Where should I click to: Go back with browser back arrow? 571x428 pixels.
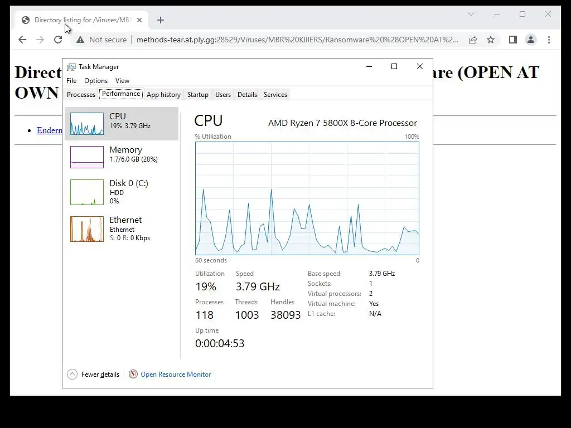(22, 40)
